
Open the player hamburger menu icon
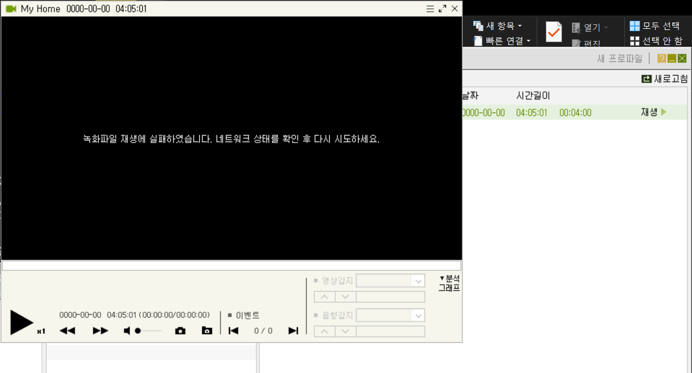point(430,9)
